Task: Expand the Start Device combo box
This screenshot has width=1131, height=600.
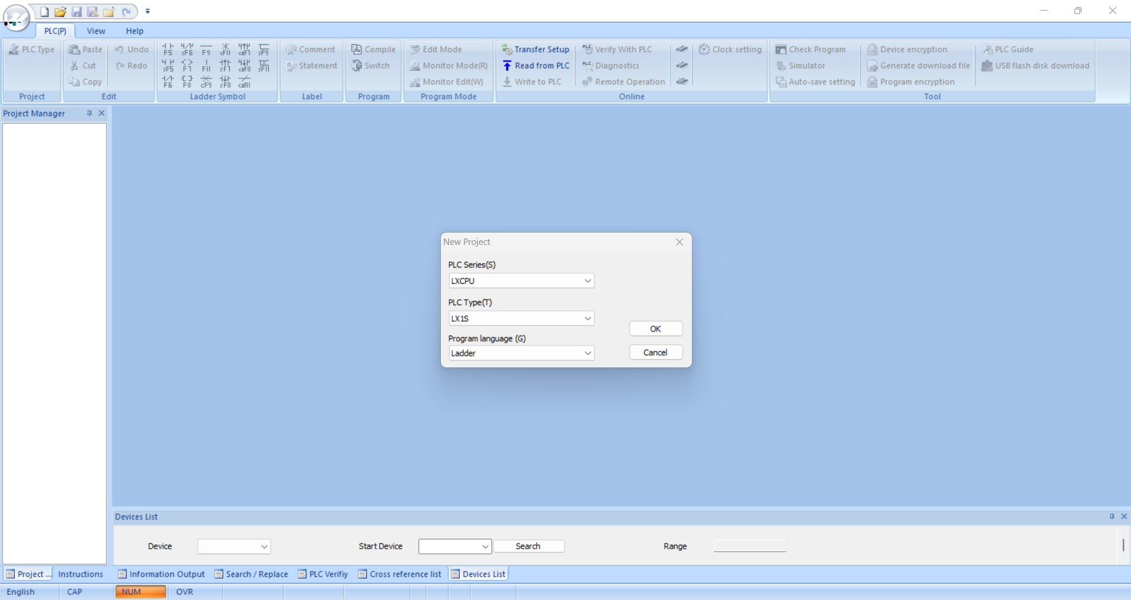Action: (484, 546)
